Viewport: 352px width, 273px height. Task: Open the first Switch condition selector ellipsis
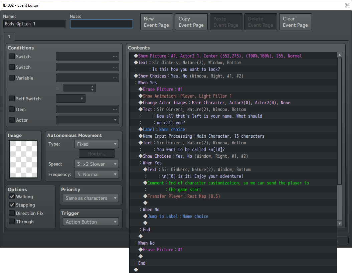(x=115, y=56)
